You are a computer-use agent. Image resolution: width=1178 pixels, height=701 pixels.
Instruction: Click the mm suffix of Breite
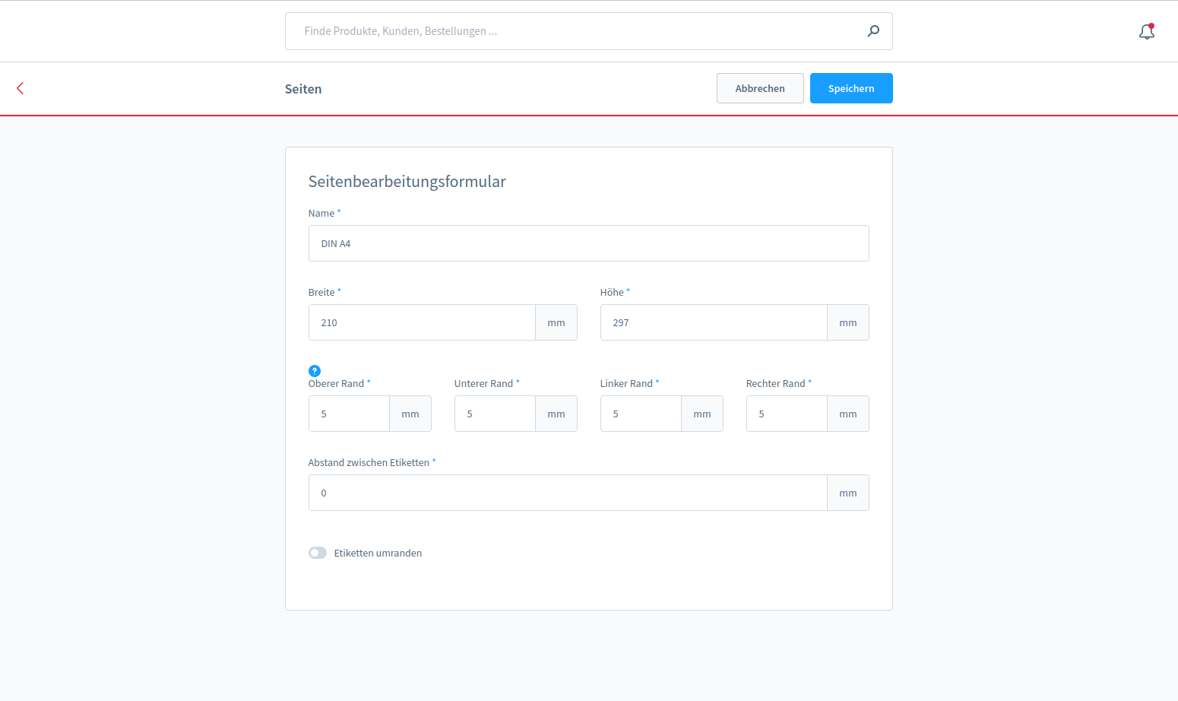click(556, 322)
